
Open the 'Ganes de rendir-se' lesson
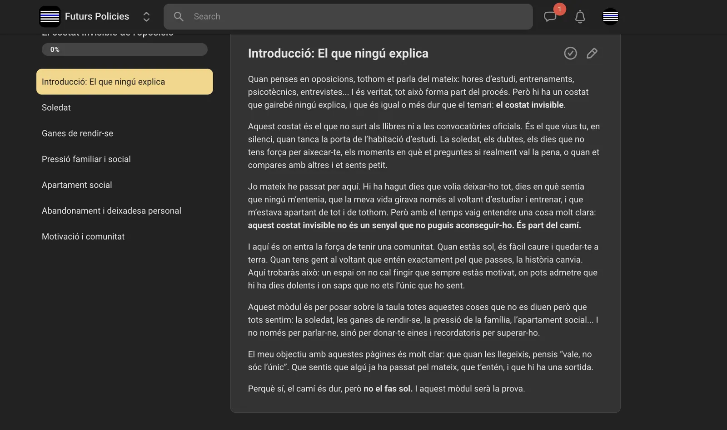click(x=124, y=133)
